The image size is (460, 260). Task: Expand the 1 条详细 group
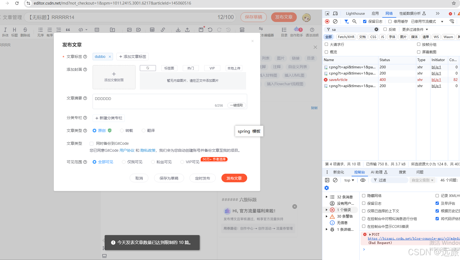click(327, 229)
